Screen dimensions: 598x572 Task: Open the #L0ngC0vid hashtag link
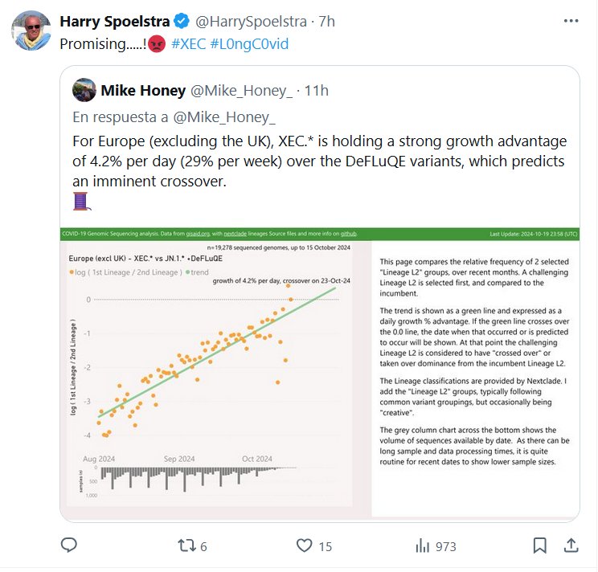(249, 43)
